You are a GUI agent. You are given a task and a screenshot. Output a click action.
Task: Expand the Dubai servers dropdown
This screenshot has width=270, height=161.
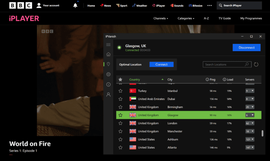click(250, 99)
